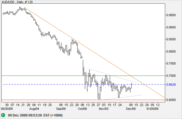This screenshot has width=182, height=119.
Task: Click the timestamp '09 Dec 2008 09:53:20 EST (+1000)'
Action: 35,115
